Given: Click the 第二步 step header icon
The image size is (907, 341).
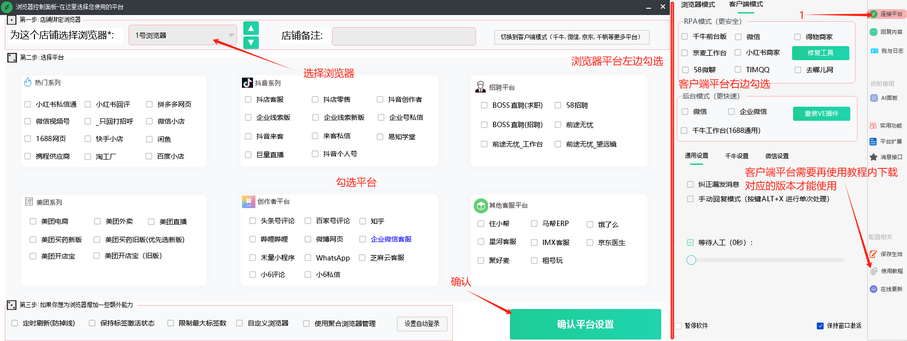Looking at the screenshot, I should pos(12,58).
